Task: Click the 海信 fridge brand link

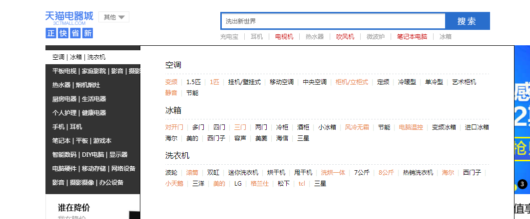Action: 282,138
